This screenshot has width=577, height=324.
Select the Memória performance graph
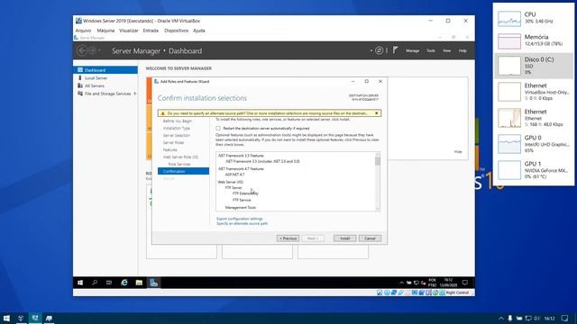(x=509, y=40)
